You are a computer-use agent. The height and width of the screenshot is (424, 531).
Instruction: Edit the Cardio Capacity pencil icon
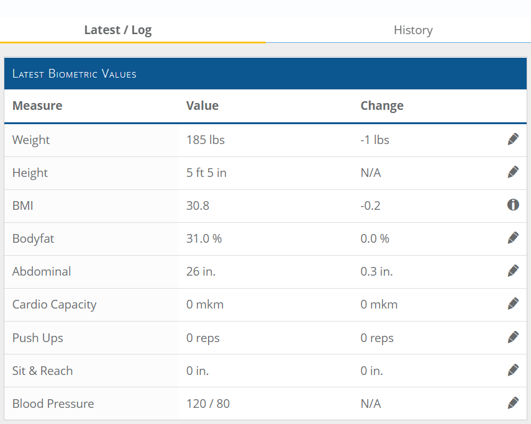pos(513,304)
